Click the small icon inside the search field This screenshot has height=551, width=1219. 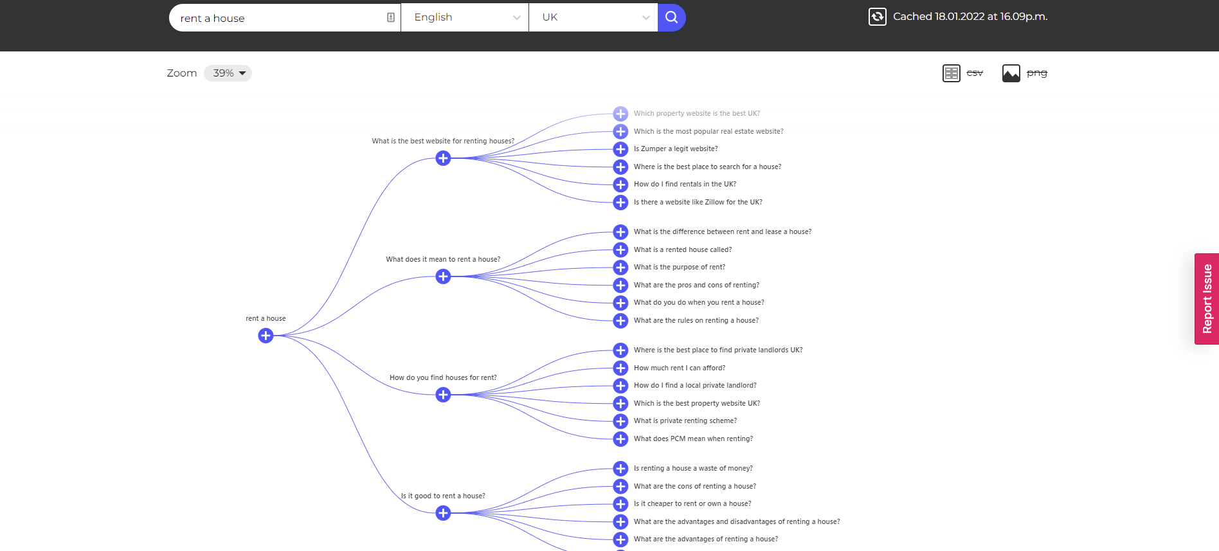391,17
